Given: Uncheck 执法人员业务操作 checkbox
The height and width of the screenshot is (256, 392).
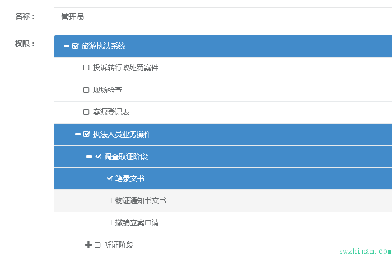Looking at the screenshot, I should (86, 134).
